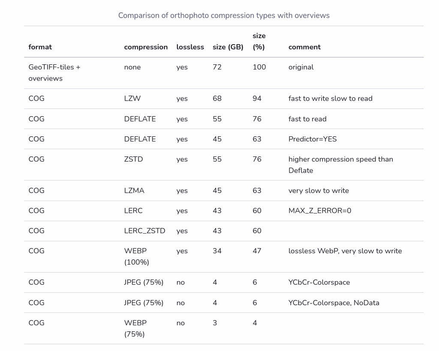Screen dimensions: 439x351
Task: Click the ZSTD compression cell
Action: pyautogui.click(x=134, y=159)
